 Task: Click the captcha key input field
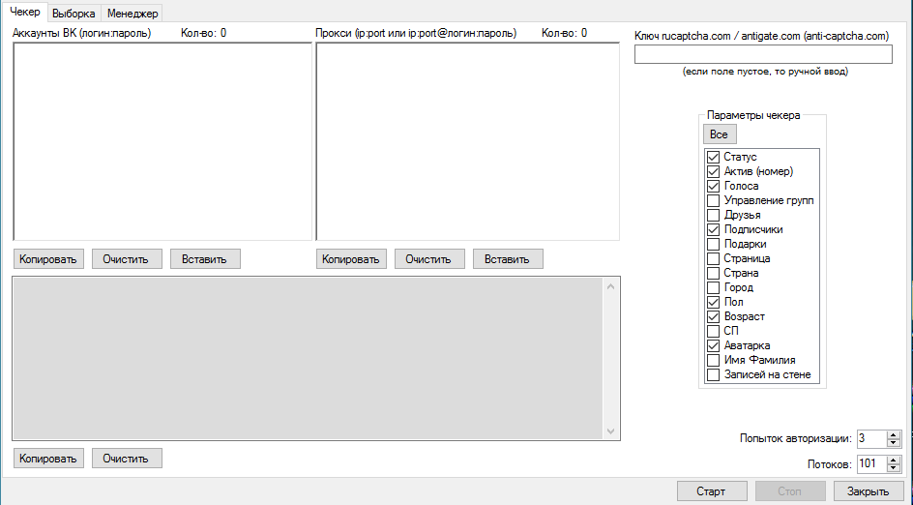(x=762, y=55)
